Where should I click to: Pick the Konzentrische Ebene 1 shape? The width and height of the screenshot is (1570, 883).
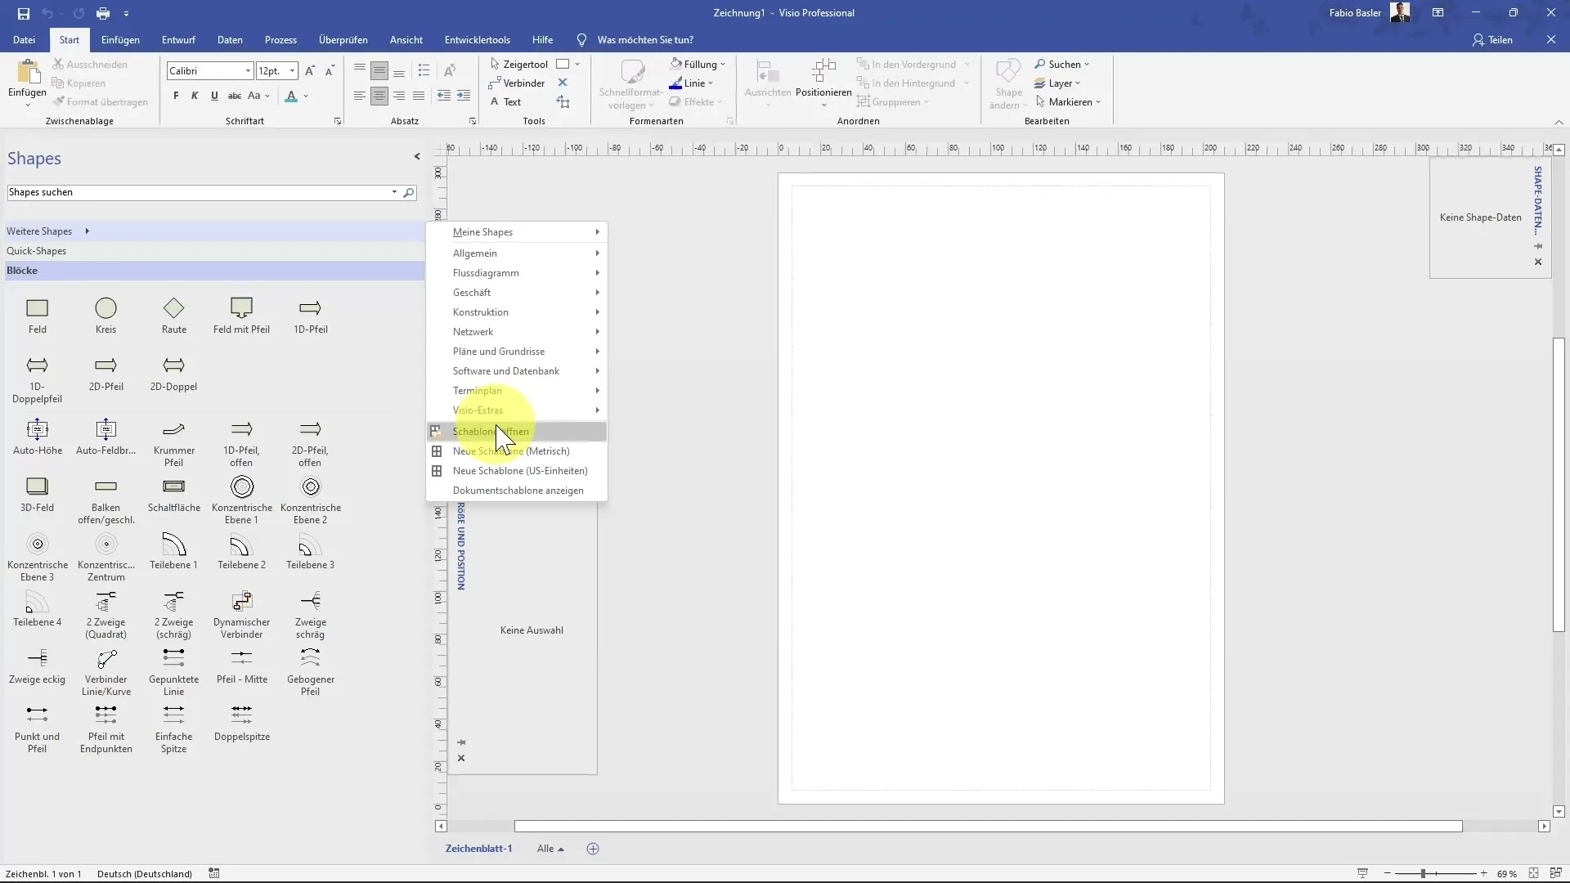(241, 500)
